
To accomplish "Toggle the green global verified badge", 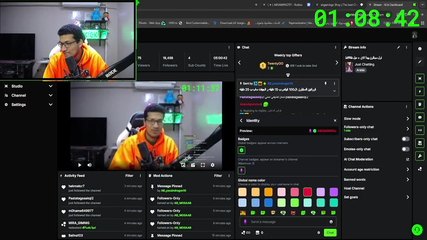I will 242,150.
